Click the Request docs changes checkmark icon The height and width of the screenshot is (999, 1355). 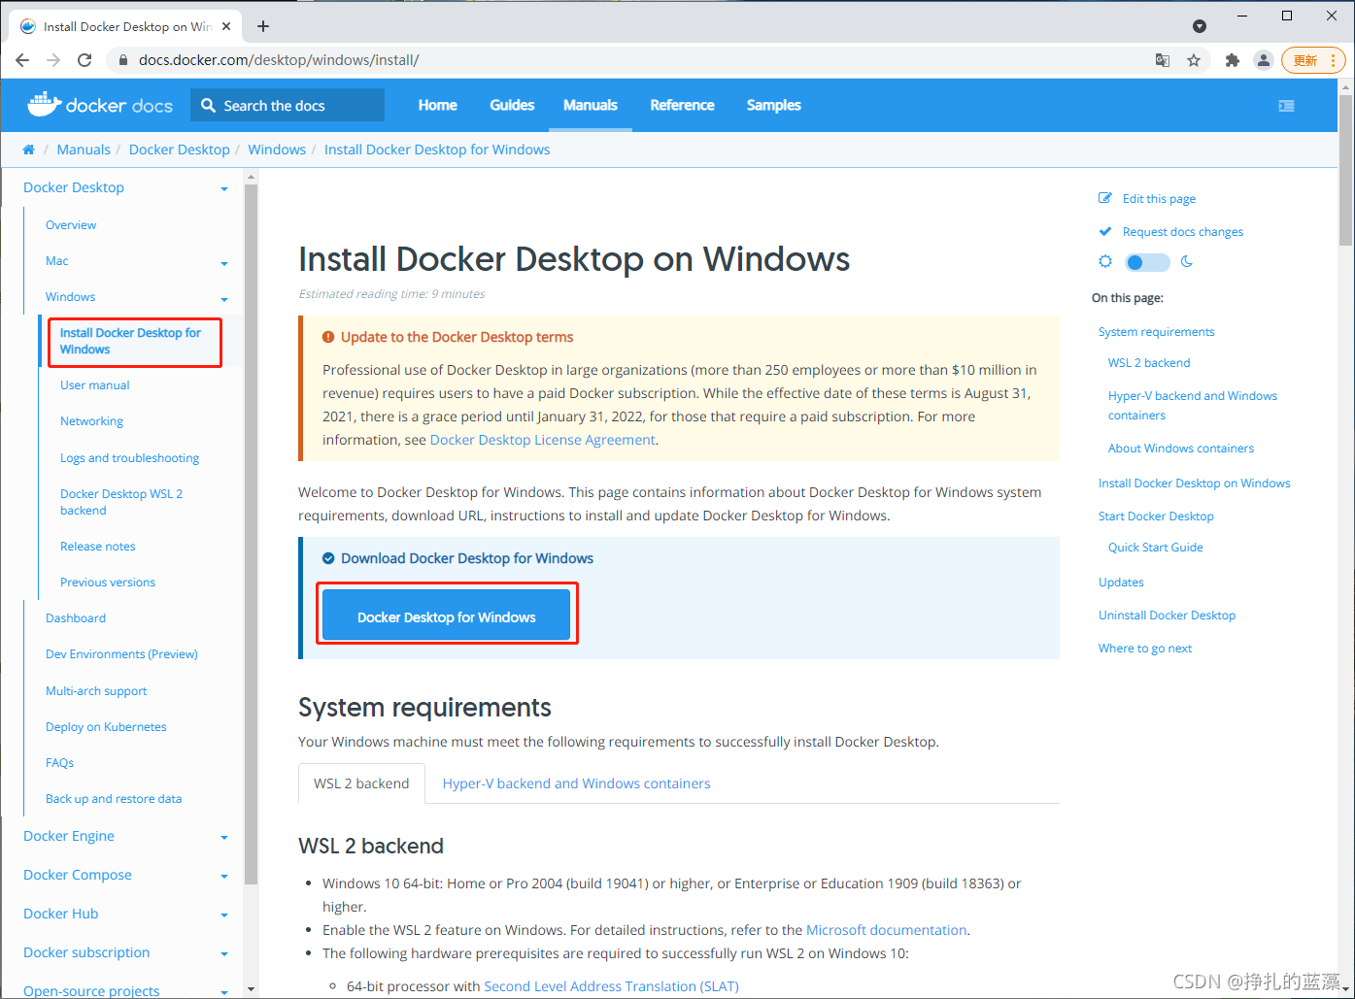[1105, 231]
